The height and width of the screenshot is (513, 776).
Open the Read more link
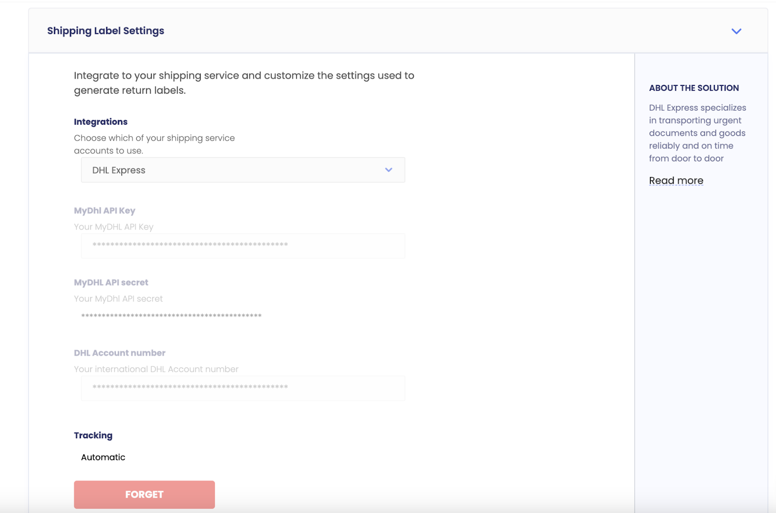click(x=676, y=181)
